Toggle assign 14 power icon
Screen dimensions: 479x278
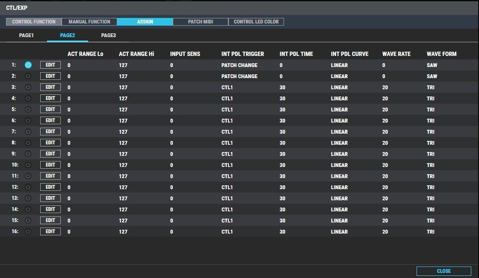click(28, 209)
